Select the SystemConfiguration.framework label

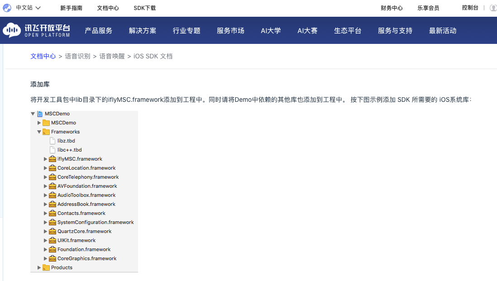click(96, 222)
